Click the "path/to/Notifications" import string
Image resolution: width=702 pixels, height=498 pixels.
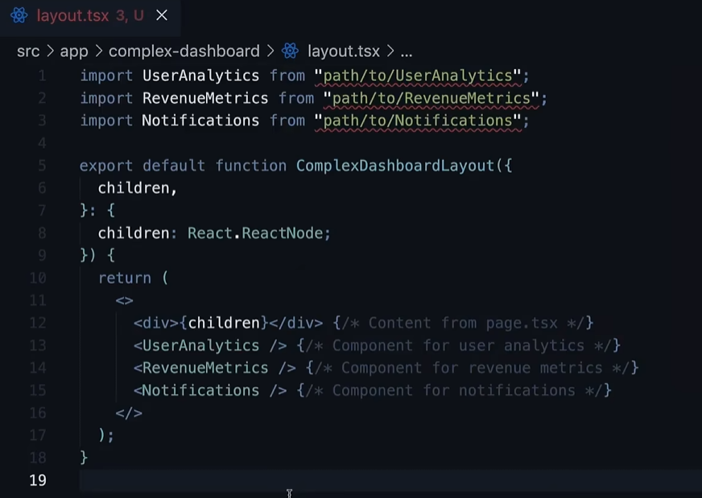(418, 121)
